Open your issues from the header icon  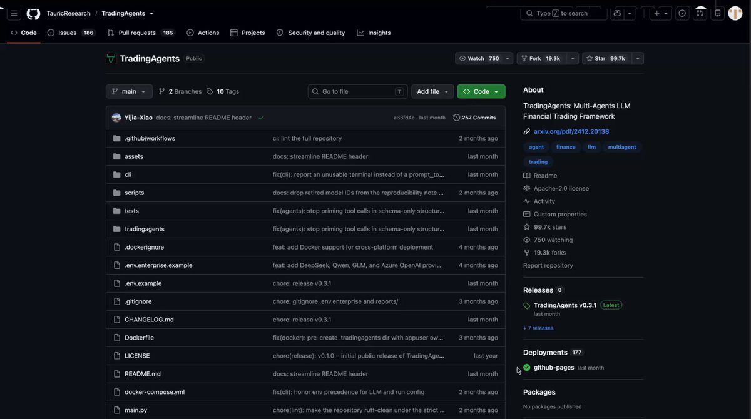[x=682, y=13]
